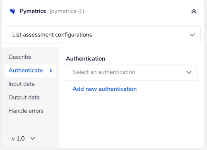207x150 pixels.
Task: Go to the Input data tab
Action: pos(22,84)
